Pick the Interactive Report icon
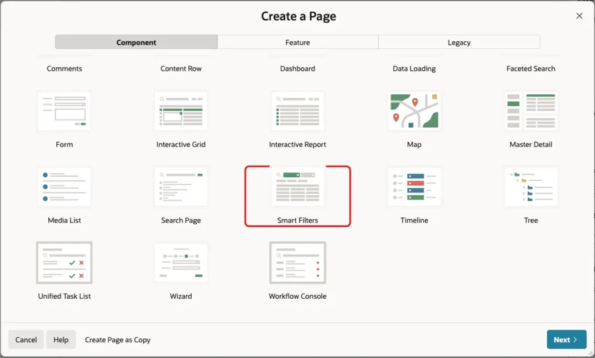 tap(297, 111)
